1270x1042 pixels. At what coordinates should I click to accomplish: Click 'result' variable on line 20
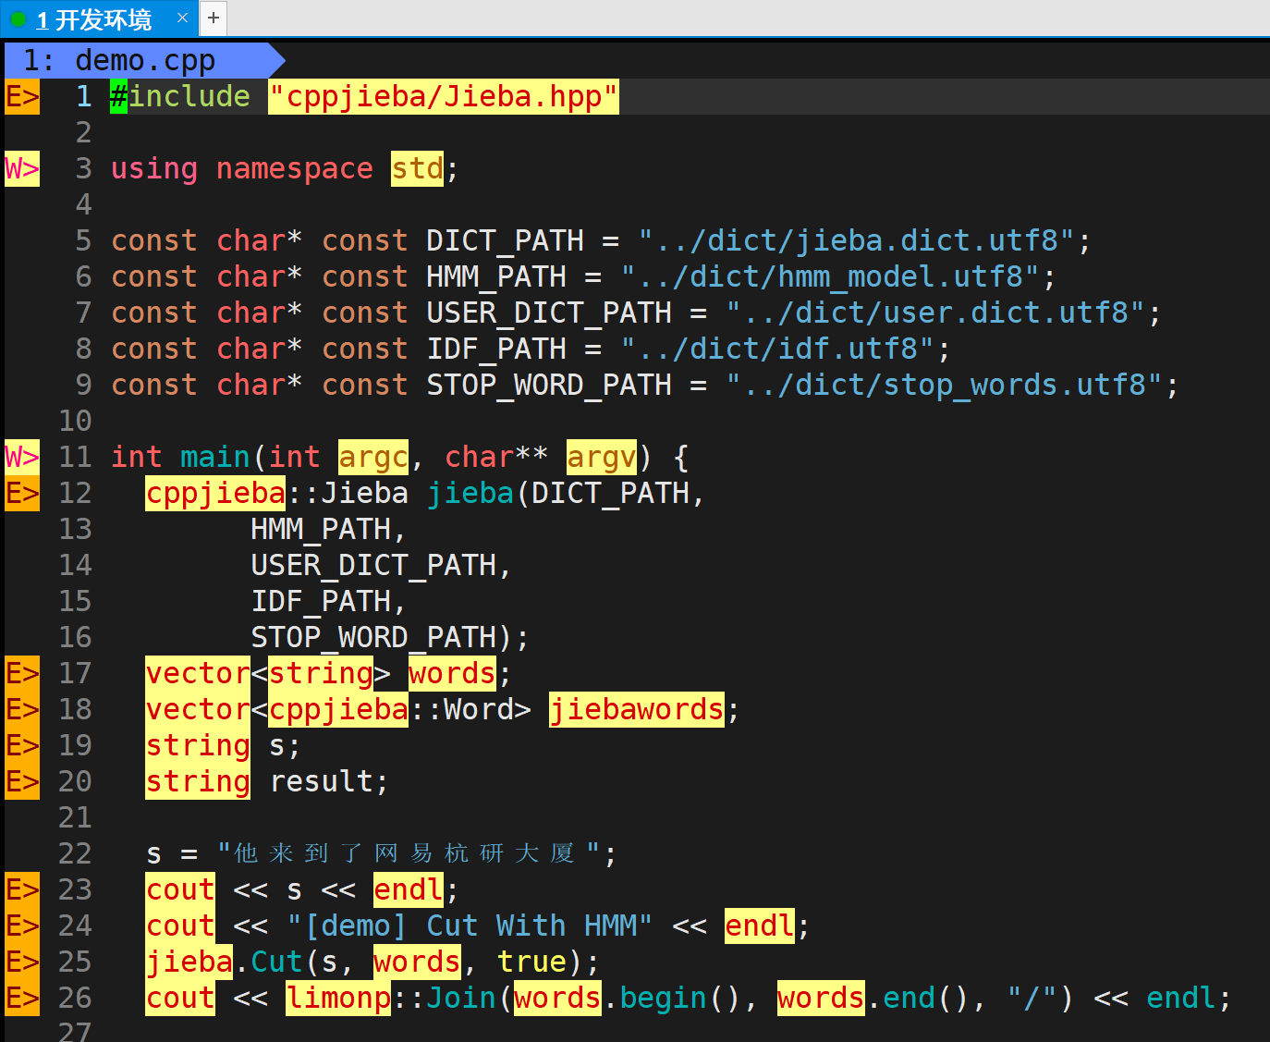pos(321,781)
